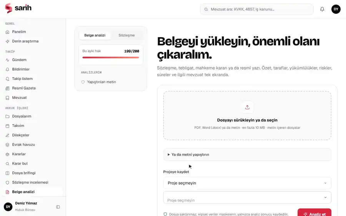Click the privacy shield icon near footer note
The height and width of the screenshot is (216, 346).
coord(165,214)
